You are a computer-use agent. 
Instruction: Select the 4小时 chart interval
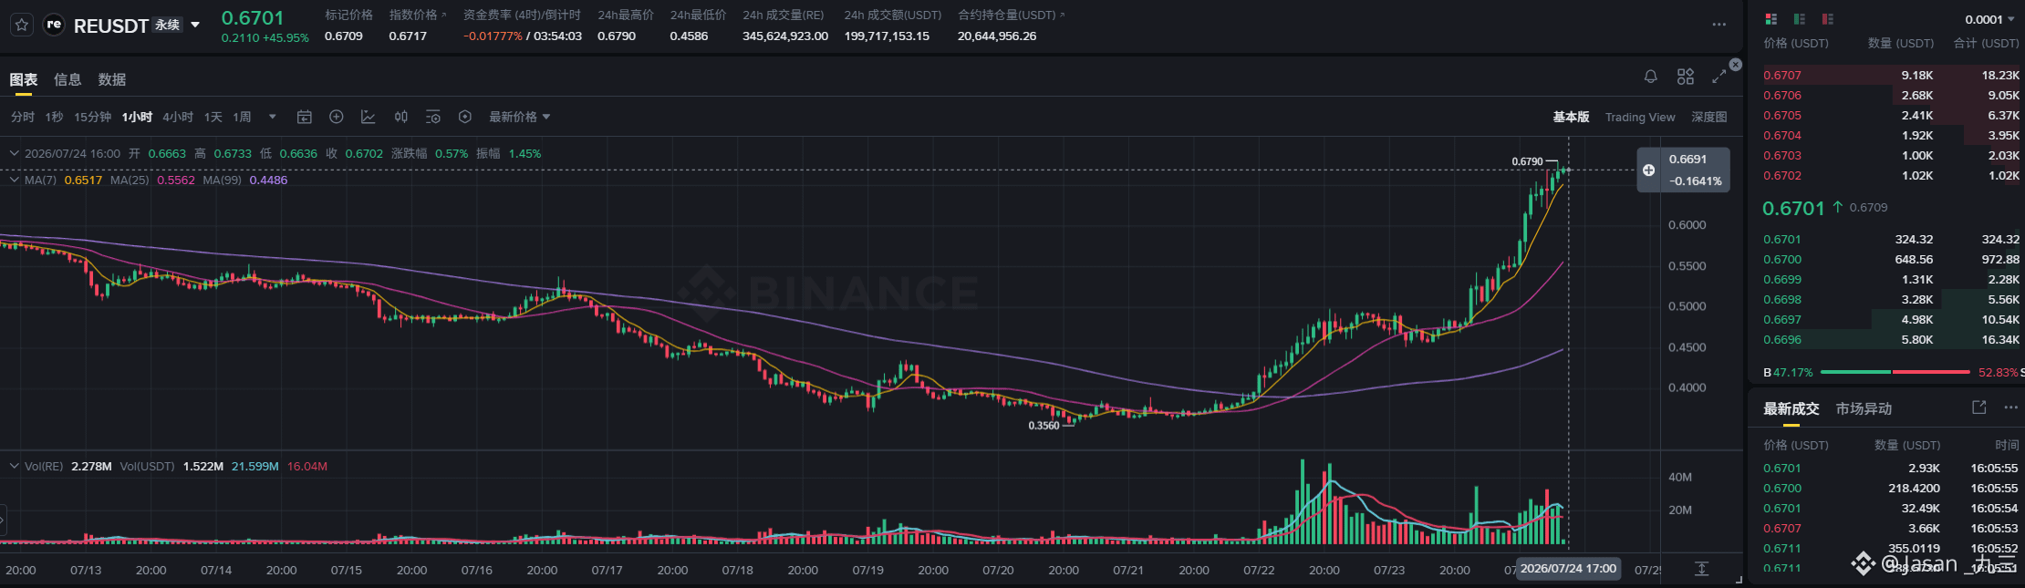178,117
